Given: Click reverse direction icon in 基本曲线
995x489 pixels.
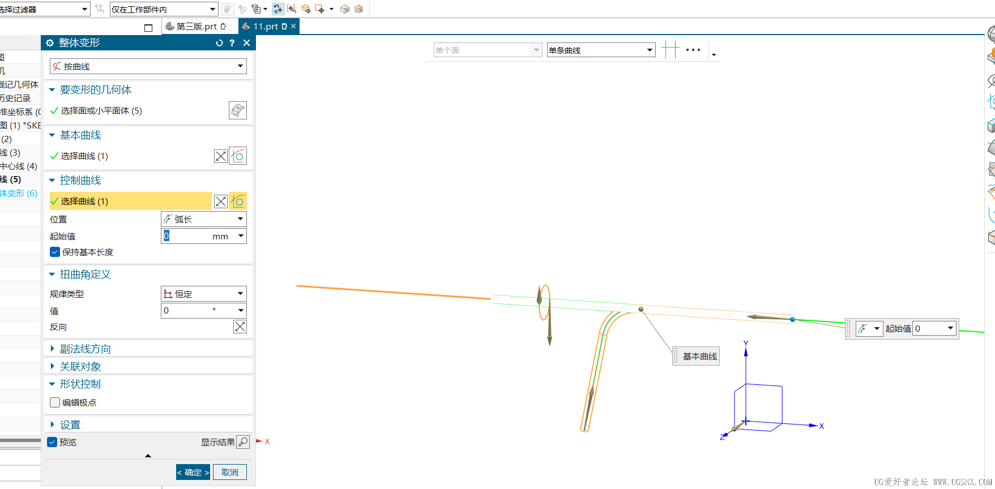Looking at the screenshot, I should (x=221, y=156).
